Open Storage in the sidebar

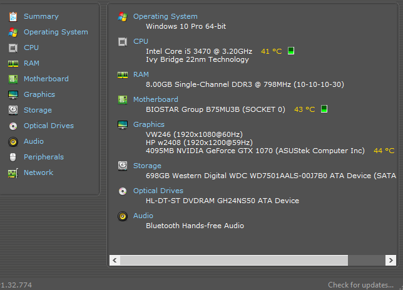[x=38, y=111]
